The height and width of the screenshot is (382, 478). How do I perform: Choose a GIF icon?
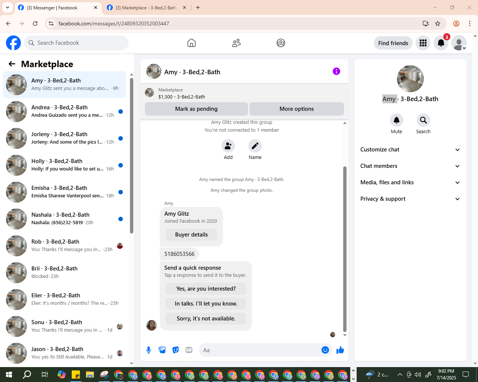point(189,350)
